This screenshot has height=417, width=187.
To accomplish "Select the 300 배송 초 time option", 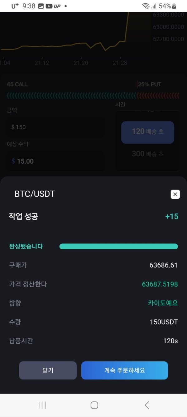I will pyautogui.click(x=147, y=154).
